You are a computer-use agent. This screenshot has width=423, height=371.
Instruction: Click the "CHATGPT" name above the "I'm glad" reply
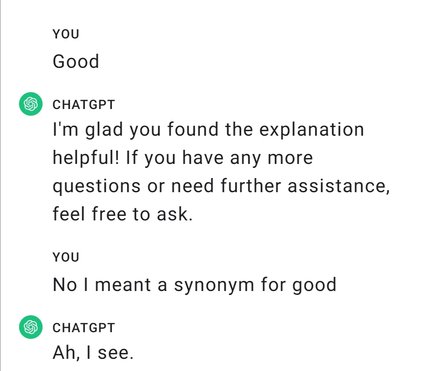(84, 105)
